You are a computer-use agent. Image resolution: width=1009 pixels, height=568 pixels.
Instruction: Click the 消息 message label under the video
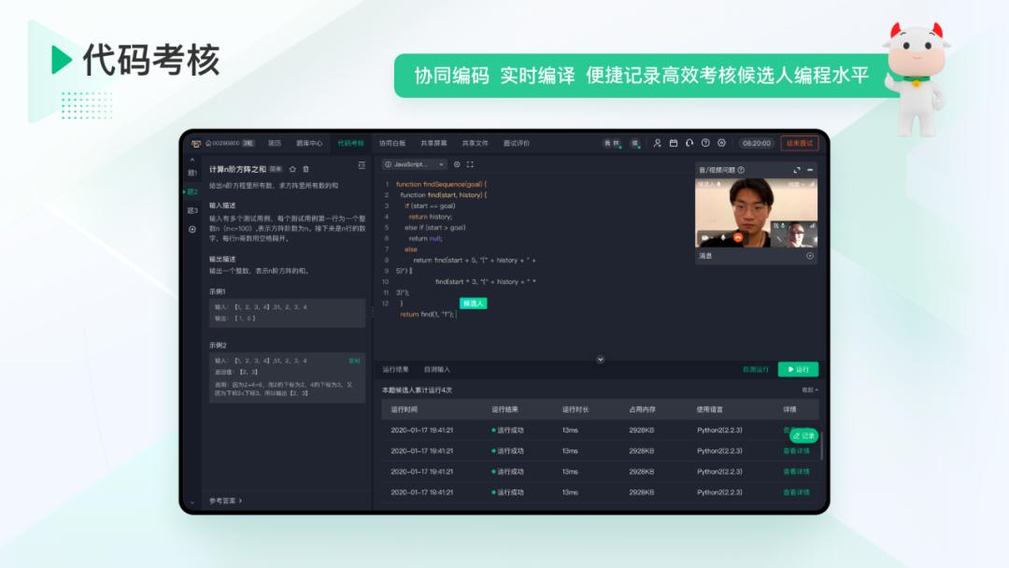pyautogui.click(x=706, y=256)
